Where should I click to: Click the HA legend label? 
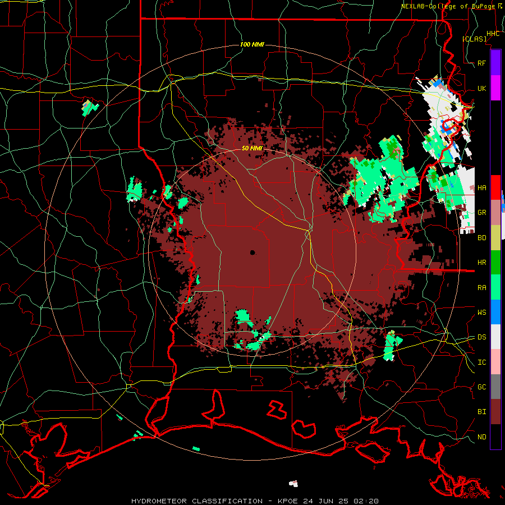[481, 187]
